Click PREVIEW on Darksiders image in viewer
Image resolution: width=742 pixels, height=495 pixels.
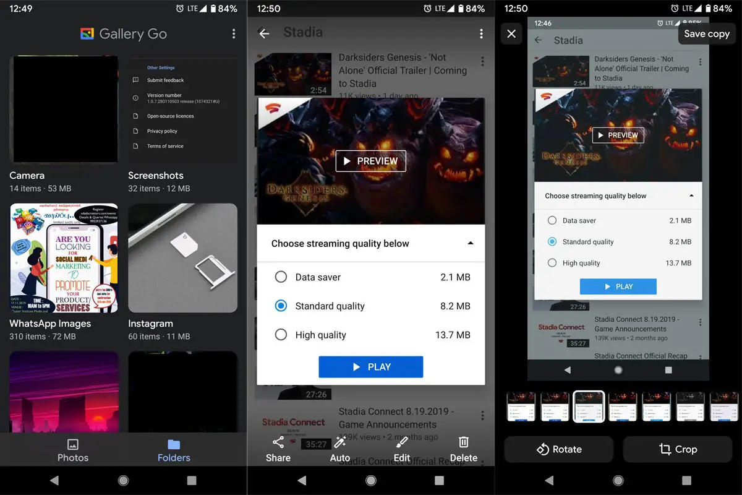371,161
